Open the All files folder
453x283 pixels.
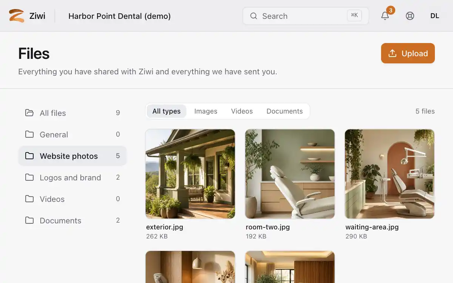tap(72, 113)
